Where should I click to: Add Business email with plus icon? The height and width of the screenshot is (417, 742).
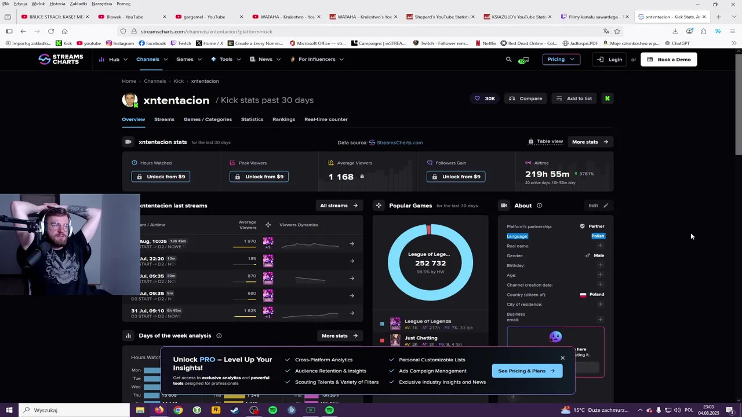[x=601, y=319]
